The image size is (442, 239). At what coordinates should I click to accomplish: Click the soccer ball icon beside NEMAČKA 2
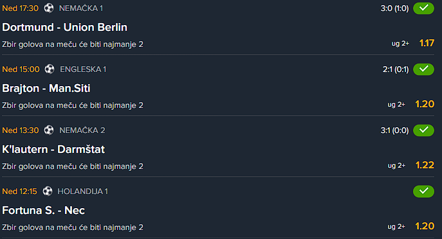pyautogui.click(x=49, y=130)
